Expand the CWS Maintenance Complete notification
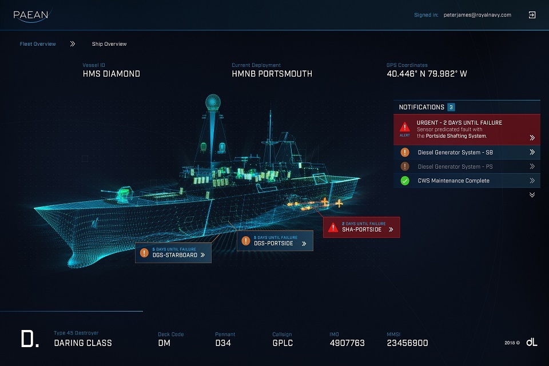This screenshot has height=366, width=549. pos(532,181)
